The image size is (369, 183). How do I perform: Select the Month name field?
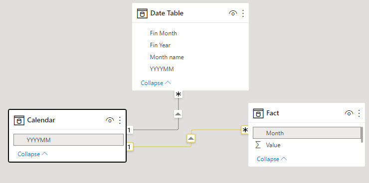167,57
